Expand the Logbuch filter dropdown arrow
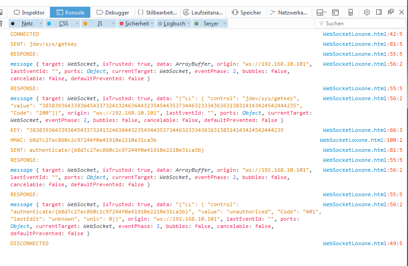The height and width of the screenshot is (266, 408). click(188, 24)
